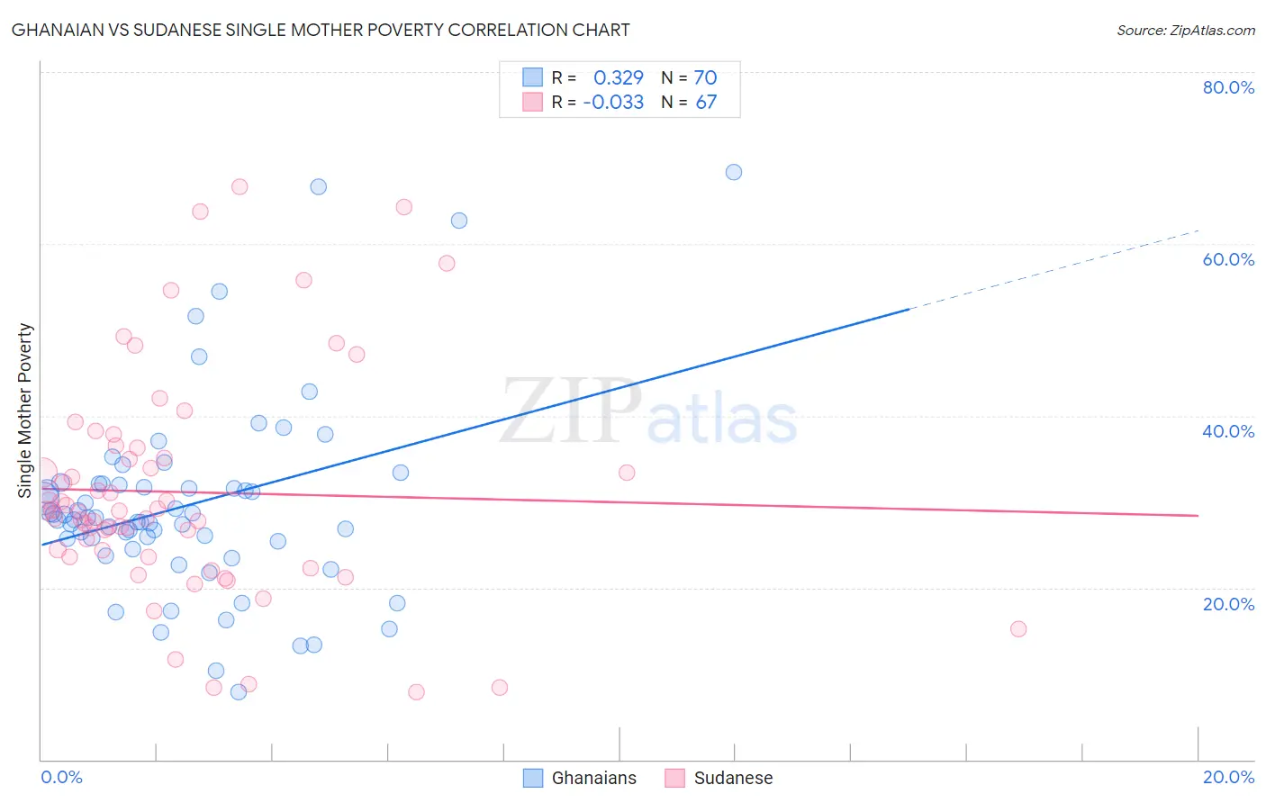
Task: Click the blue R = 0.329 stats swatch
Action: pos(533,77)
